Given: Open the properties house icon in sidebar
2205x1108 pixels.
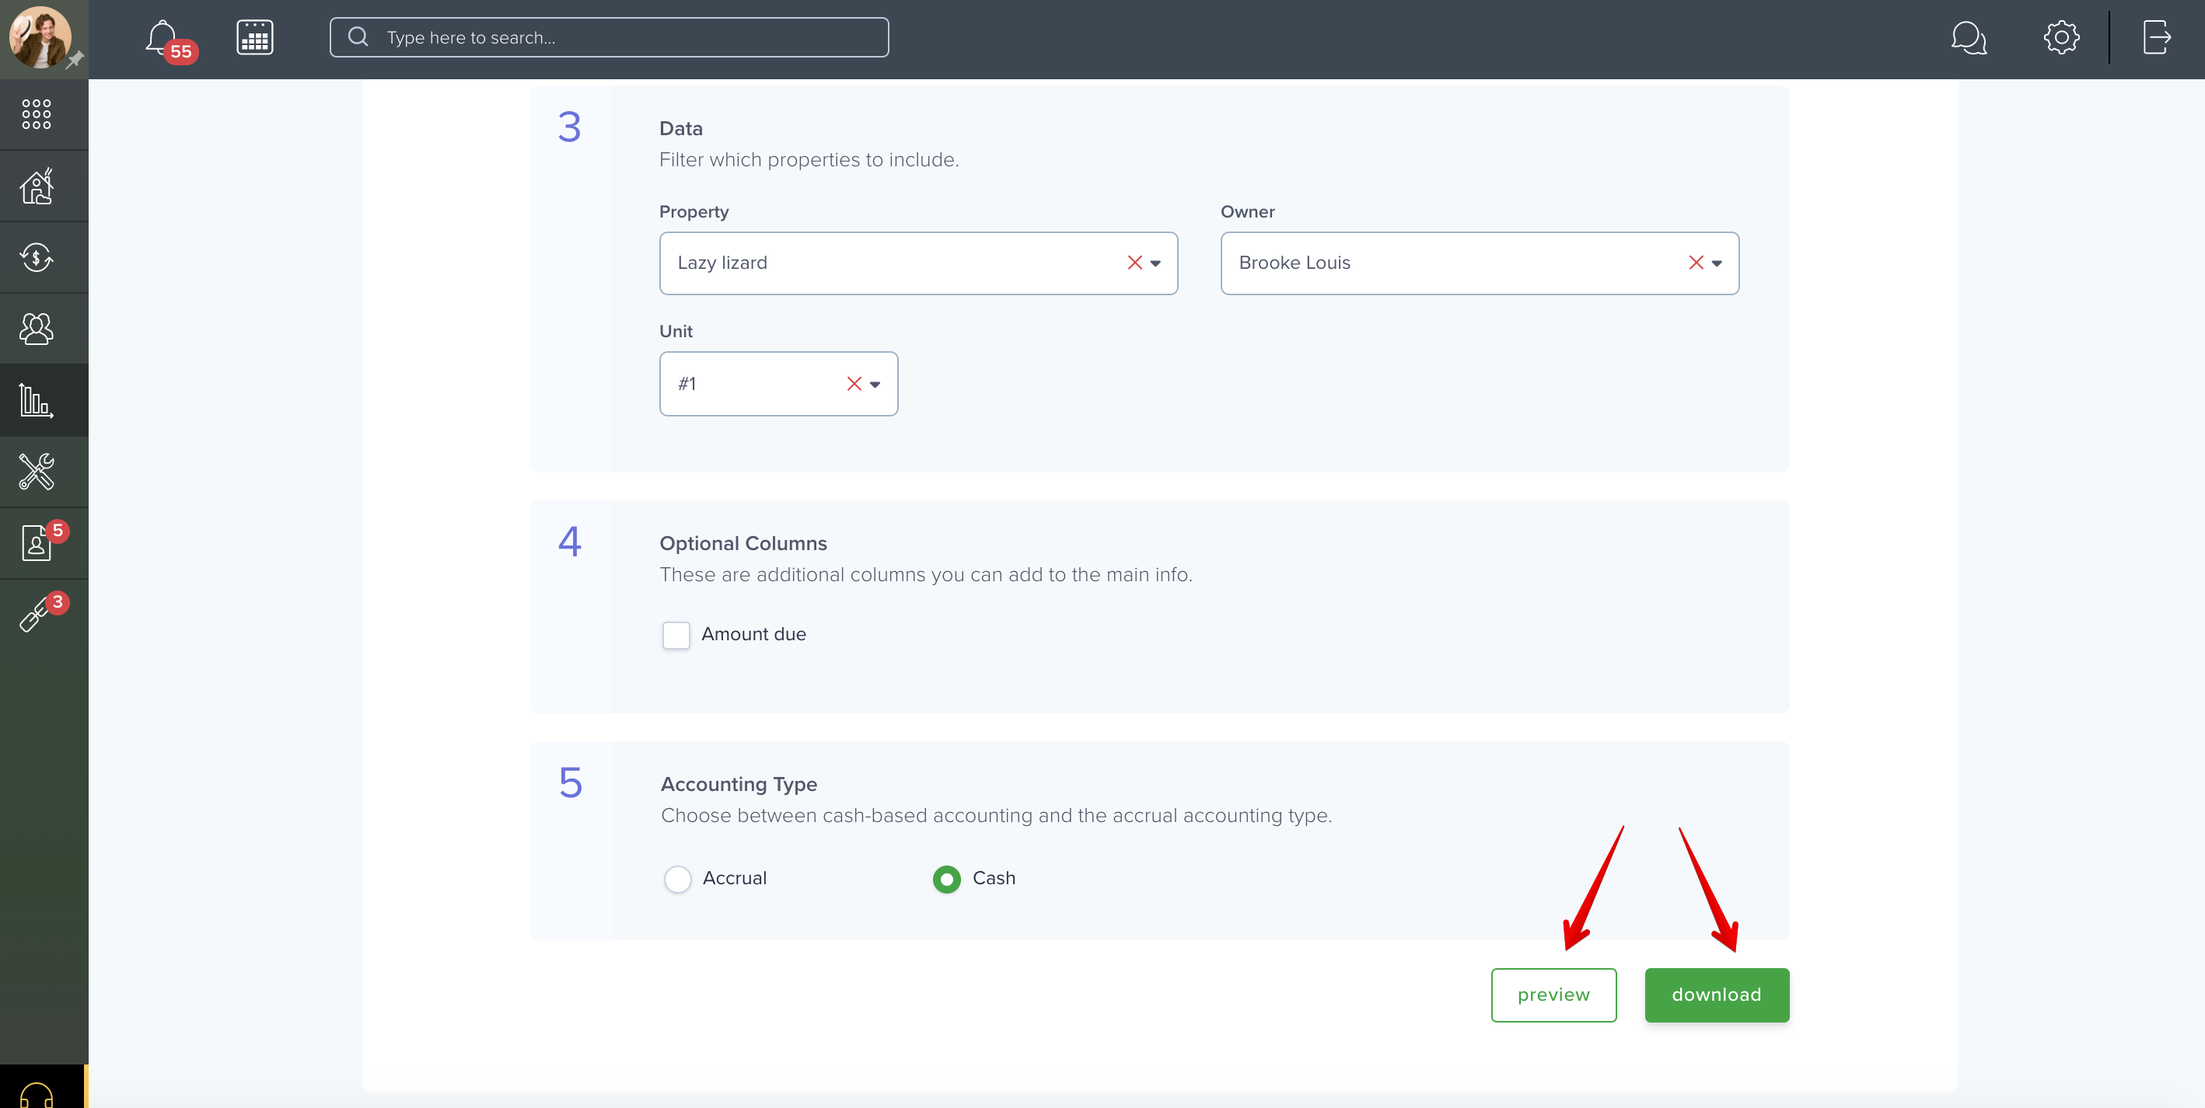Looking at the screenshot, I should (x=37, y=186).
